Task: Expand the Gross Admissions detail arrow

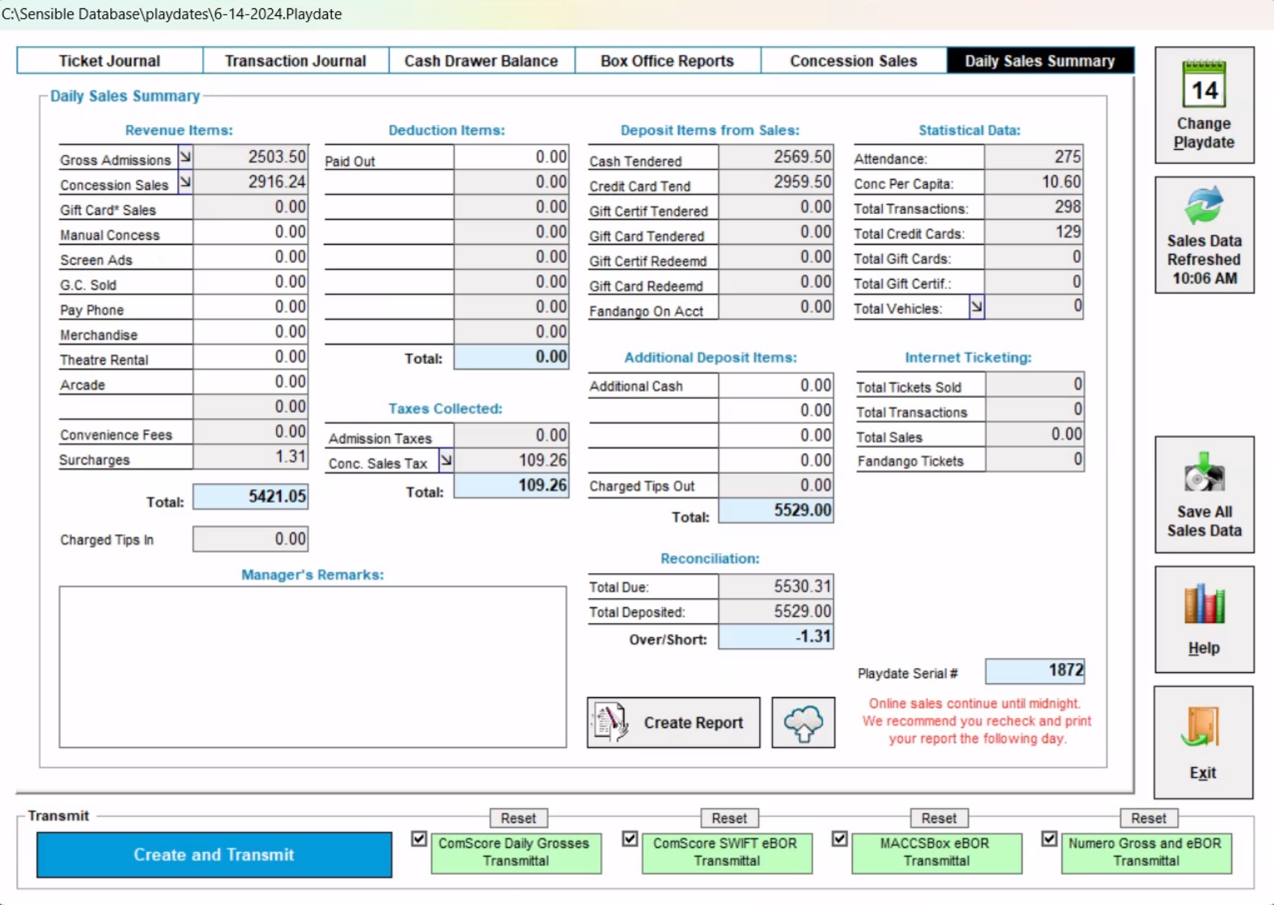Action: [185, 157]
